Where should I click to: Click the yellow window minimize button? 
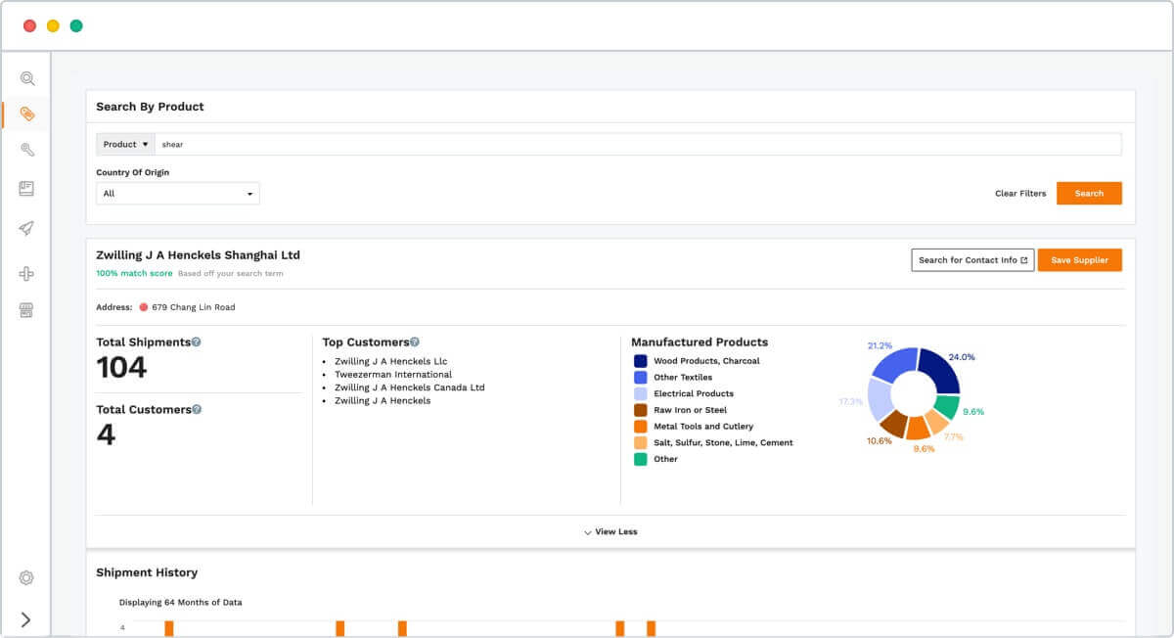tap(53, 25)
